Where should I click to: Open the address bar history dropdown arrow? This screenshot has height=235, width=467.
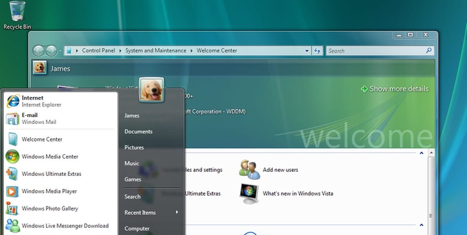coord(307,51)
